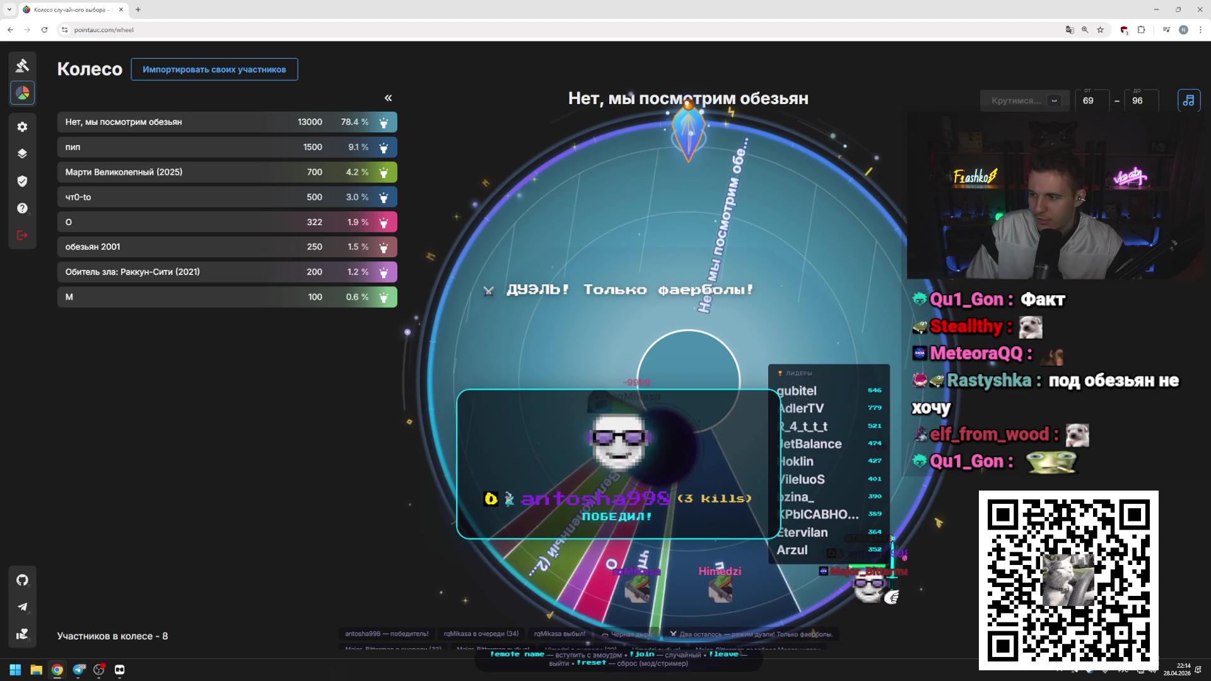The image size is (1211, 681).
Task: Click 'Импортировать своих участников' button
Action: click(214, 69)
